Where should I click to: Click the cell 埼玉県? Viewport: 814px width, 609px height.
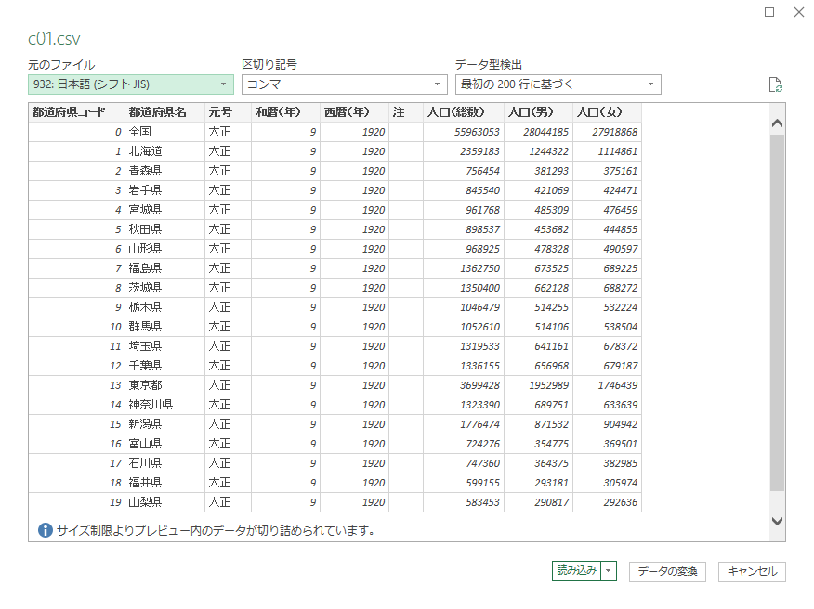coord(164,346)
